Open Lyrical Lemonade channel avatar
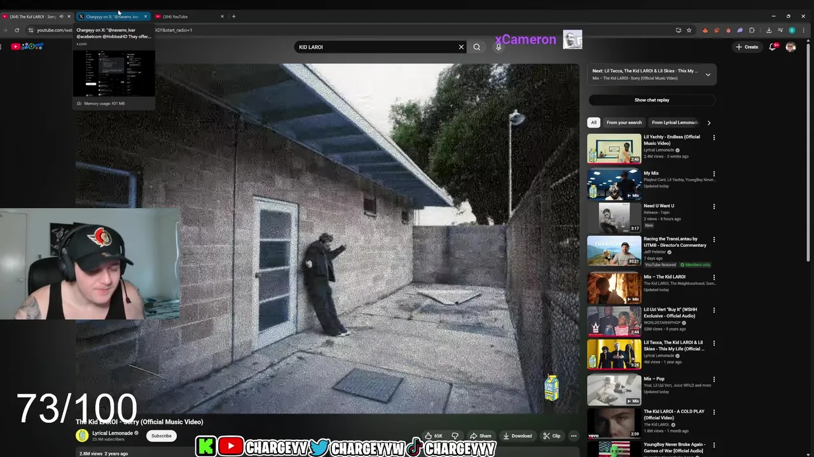814x457 pixels. pos(82,435)
